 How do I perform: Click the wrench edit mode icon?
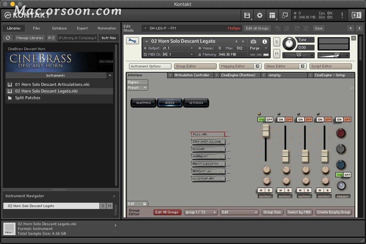point(132,41)
